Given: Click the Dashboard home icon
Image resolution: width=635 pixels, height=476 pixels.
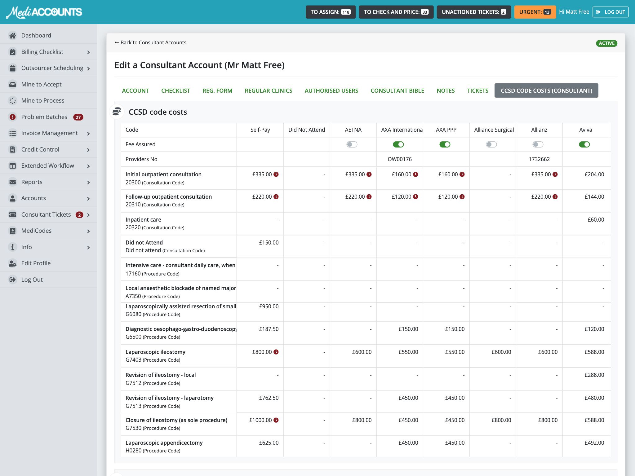Looking at the screenshot, I should [x=12, y=36].
